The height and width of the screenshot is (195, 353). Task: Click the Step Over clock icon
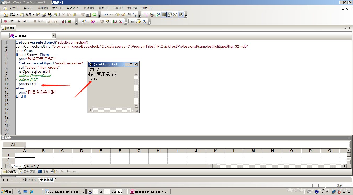[121, 21]
